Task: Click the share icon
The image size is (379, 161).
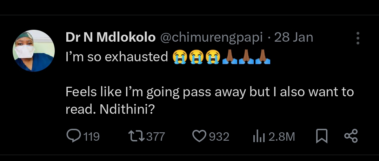Action: (x=351, y=136)
